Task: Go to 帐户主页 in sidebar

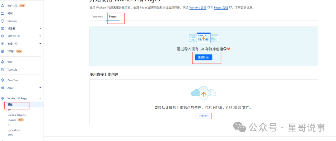Action: click(13, 6)
